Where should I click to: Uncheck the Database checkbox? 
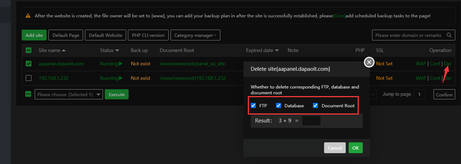pos(279,106)
